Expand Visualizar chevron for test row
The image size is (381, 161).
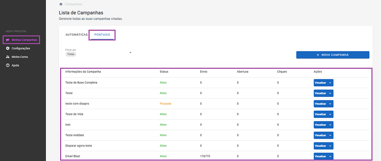(330, 125)
